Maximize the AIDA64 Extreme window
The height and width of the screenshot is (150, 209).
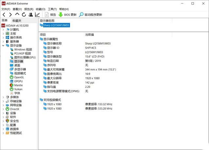pyautogui.click(x=193, y=4)
